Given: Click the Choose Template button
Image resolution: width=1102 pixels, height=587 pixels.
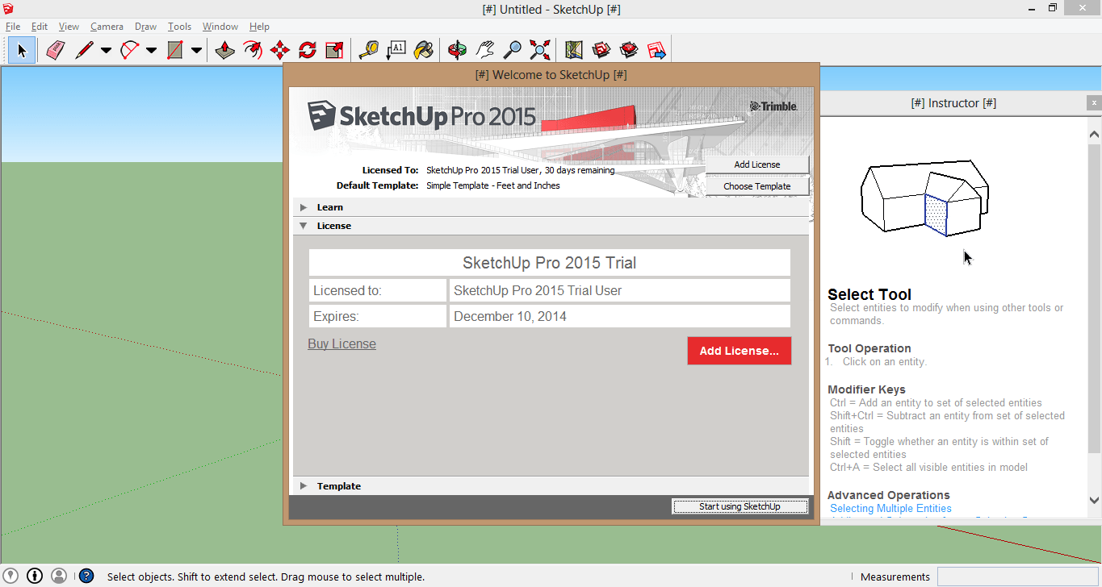Looking at the screenshot, I should 757,186.
